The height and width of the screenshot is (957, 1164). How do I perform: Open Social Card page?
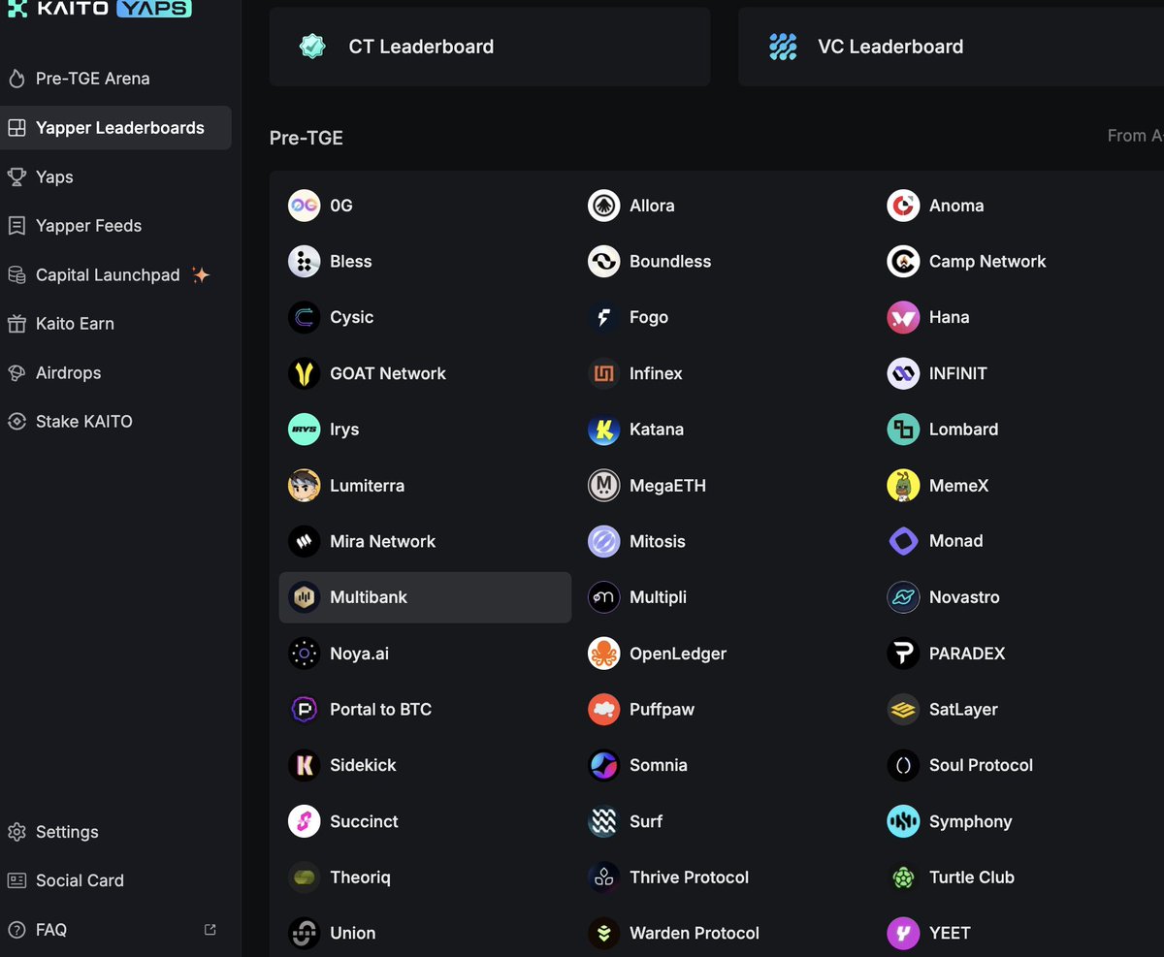pos(115,880)
